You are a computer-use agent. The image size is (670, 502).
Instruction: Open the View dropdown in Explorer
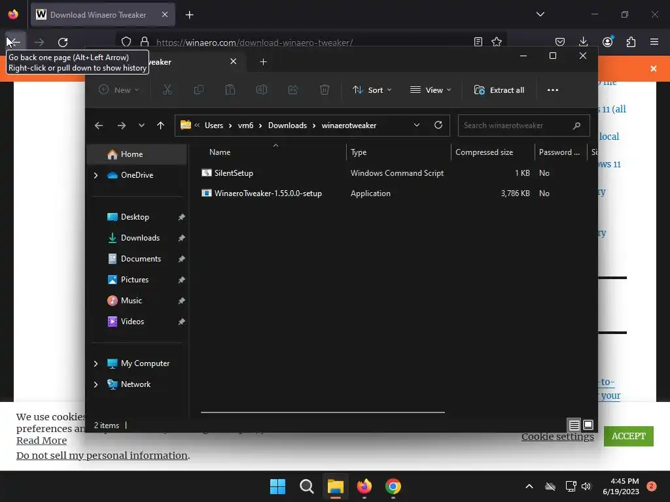pos(431,90)
